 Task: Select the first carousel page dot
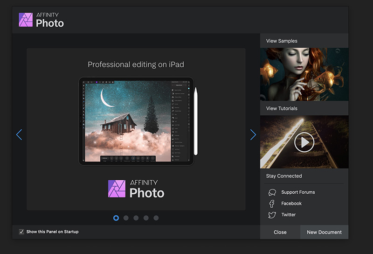(x=116, y=218)
